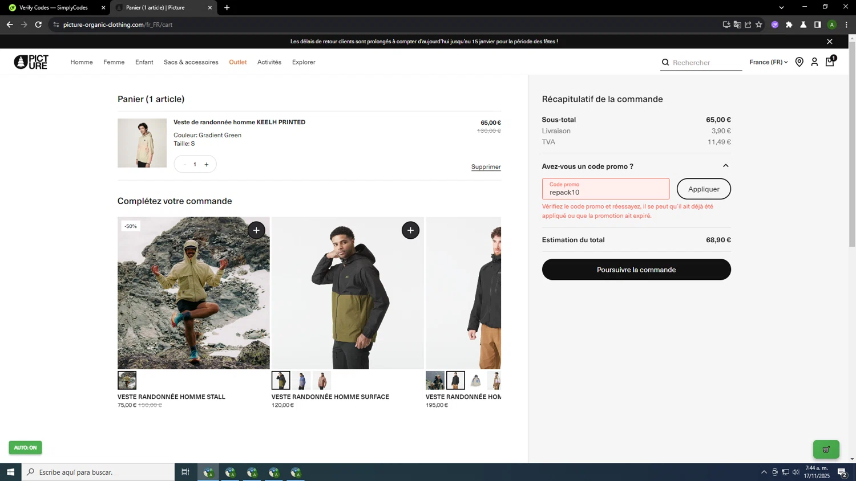Click the KEELH PRINTED cart item thumbnail

[142, 143]
